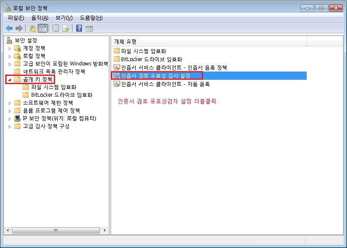Open the Properties toolbar icon

click(56, 28)
